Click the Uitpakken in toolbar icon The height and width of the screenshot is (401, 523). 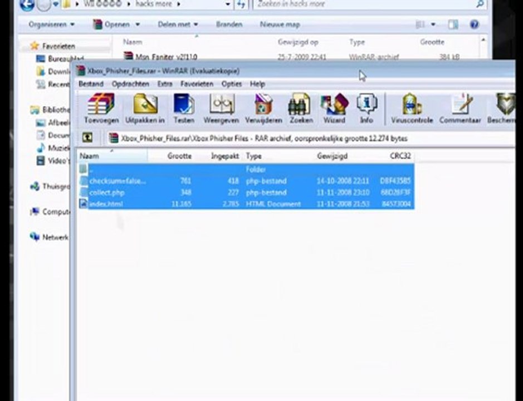click(x=145, y=109)
